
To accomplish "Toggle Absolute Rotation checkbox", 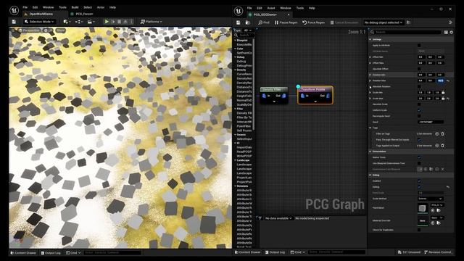I will pyautogui.click(x=419, y=86).
